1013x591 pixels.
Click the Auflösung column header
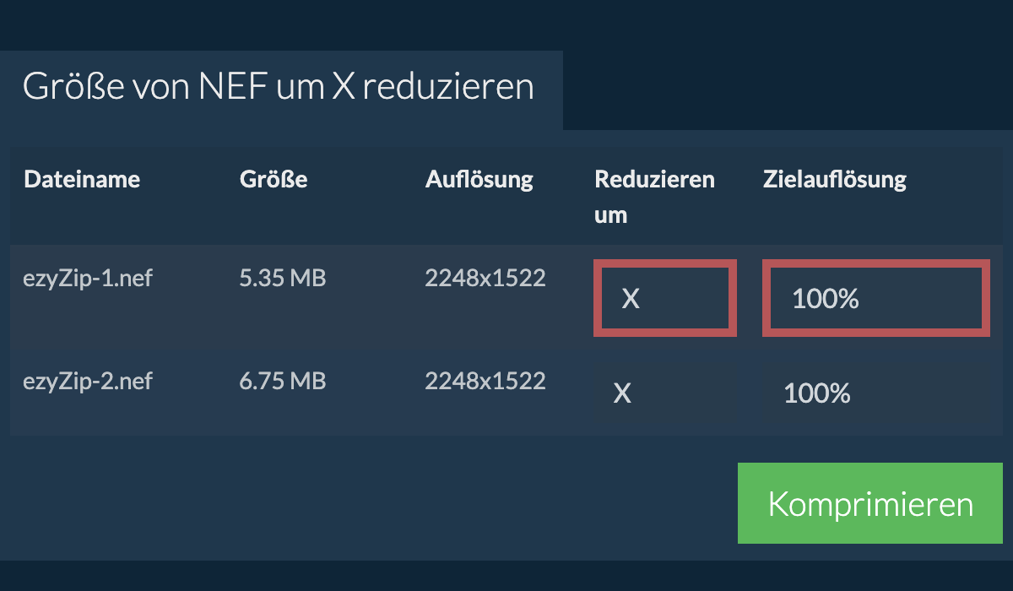479,179
